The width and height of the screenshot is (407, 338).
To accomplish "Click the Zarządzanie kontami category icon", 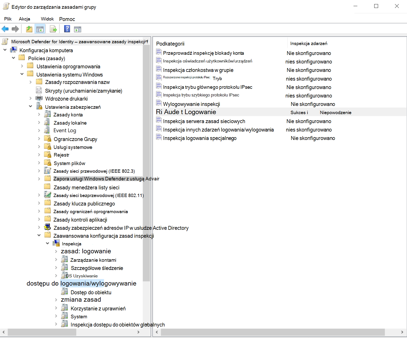I will click(65, 259).
